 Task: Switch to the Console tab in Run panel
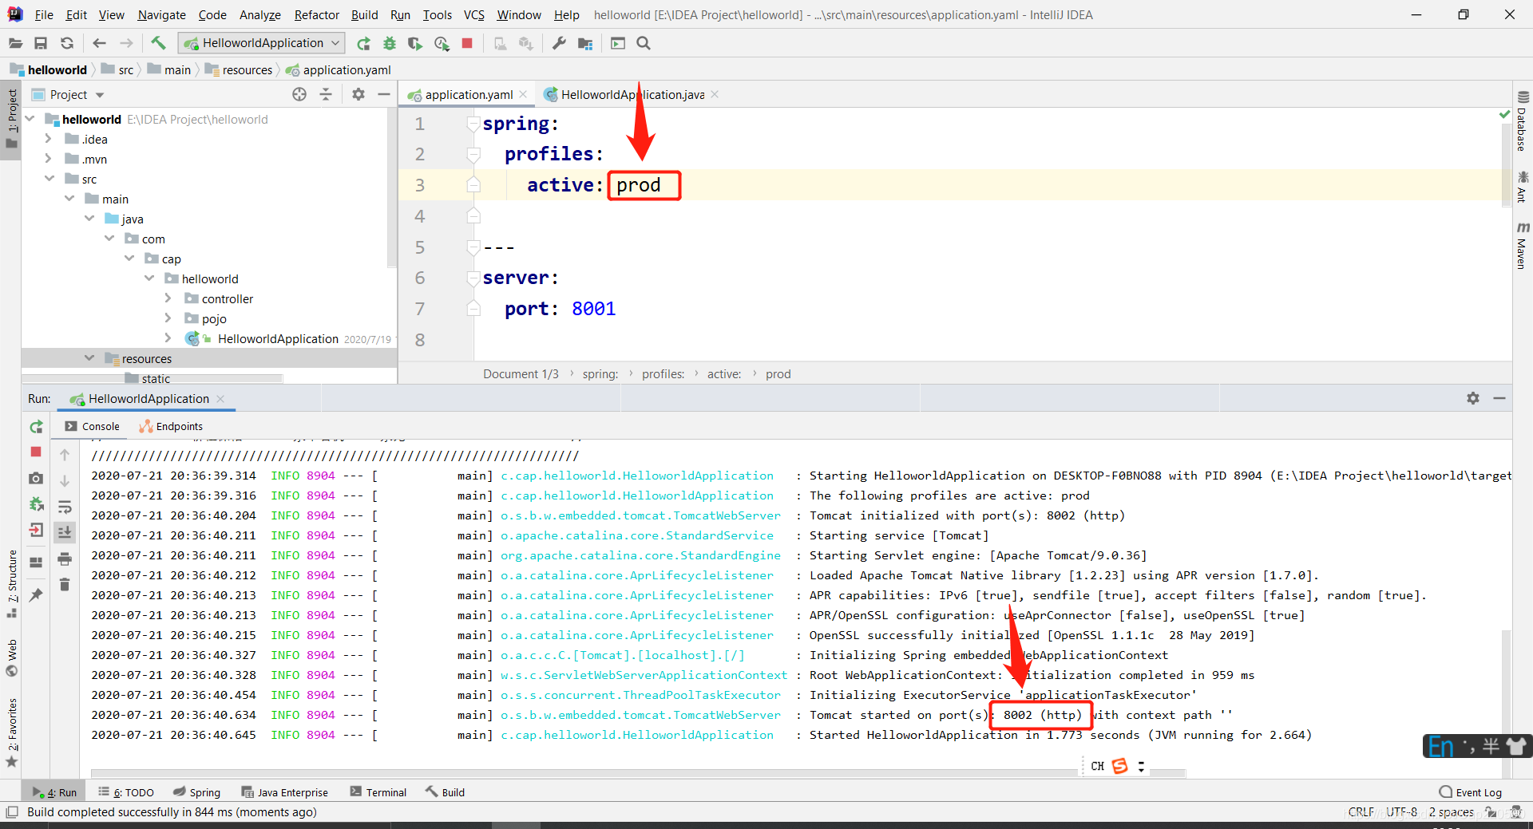93,426
